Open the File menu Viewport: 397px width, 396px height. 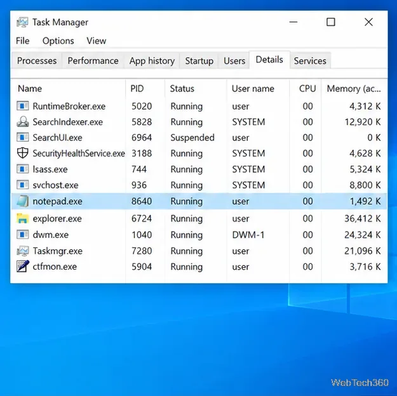pyautogui.click(x=22, y=41)
